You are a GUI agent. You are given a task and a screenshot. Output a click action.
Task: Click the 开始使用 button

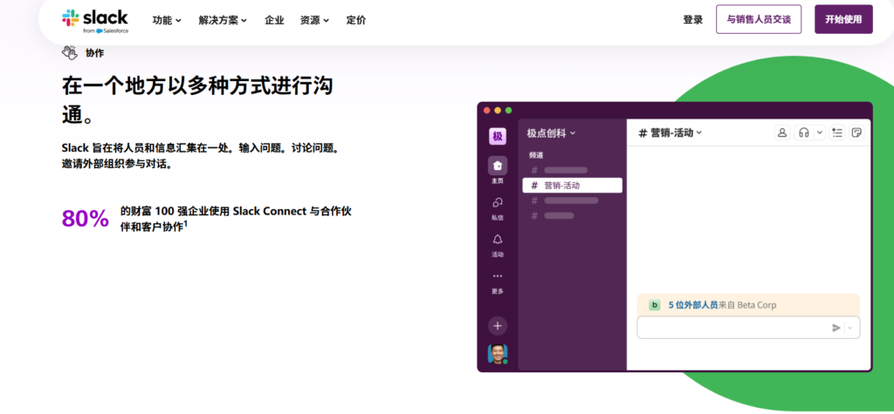pos(842,19)
